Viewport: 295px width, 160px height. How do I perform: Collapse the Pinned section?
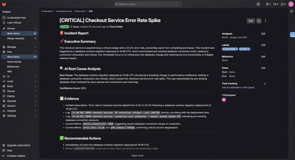pos(19,28)
